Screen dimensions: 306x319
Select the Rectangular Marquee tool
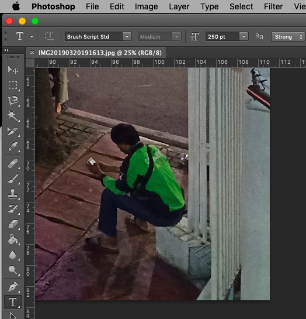(13, 85)
